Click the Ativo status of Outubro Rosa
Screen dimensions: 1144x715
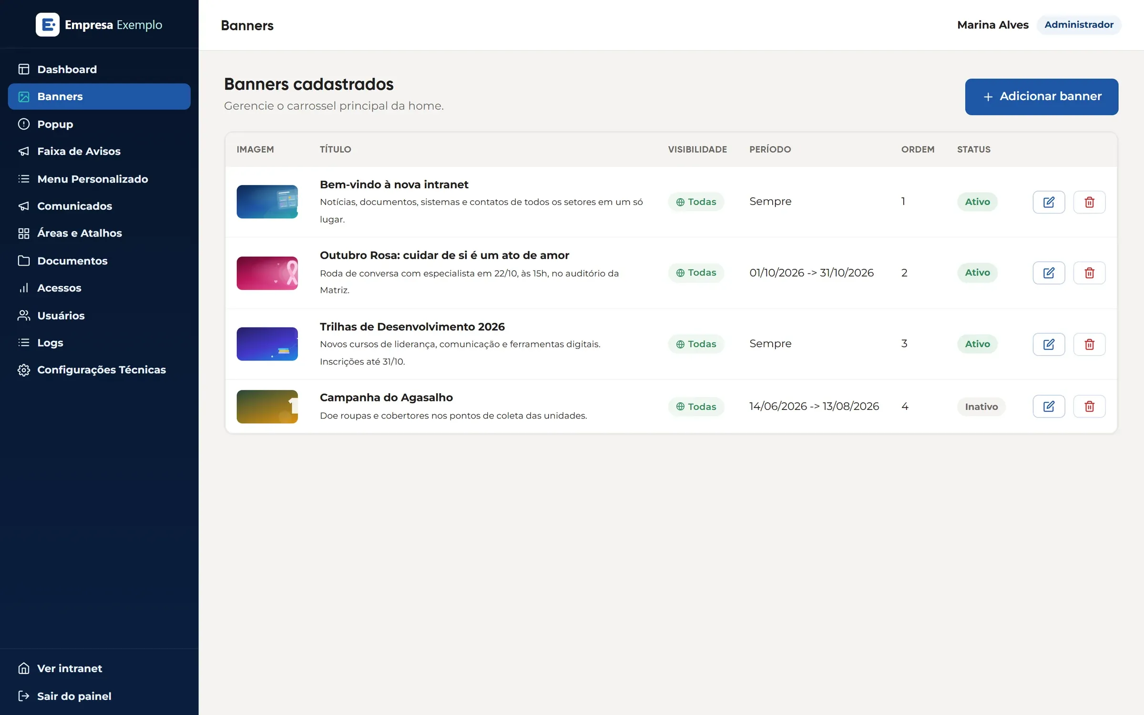click(x=977, y=273)
